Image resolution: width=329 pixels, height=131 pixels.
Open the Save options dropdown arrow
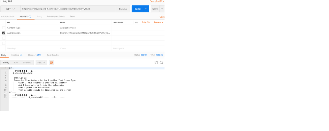tap(162, 9)
